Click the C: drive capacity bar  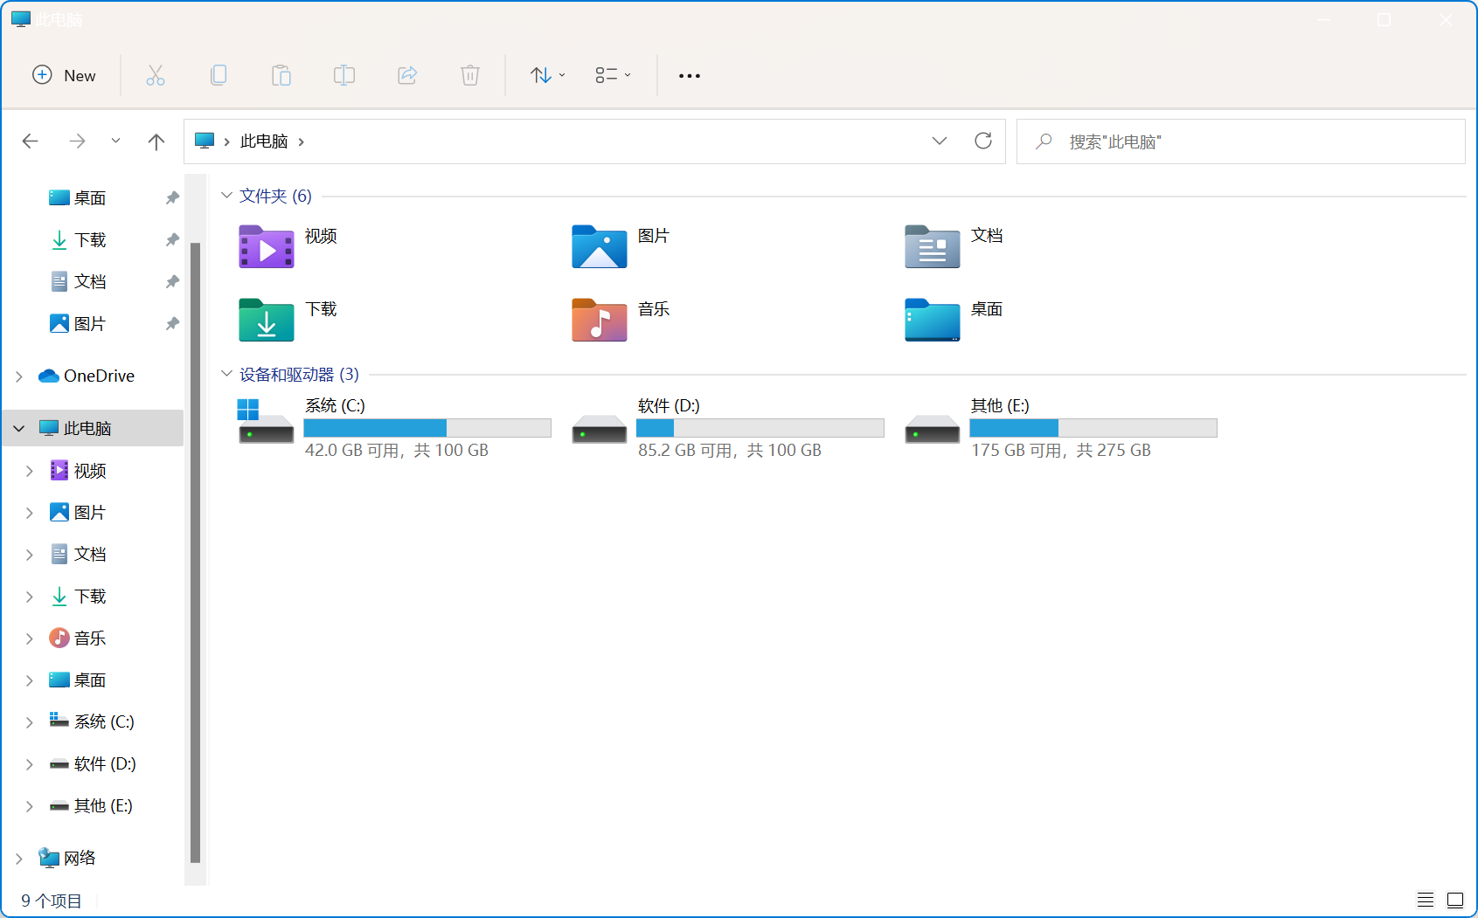(x=427, y=428)
